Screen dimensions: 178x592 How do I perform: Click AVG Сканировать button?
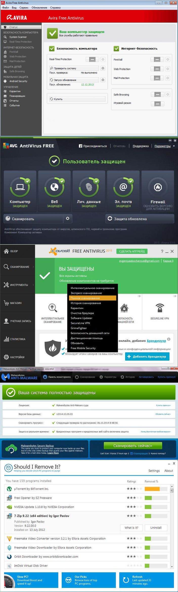pyautogui.click(x=33, y=219)
